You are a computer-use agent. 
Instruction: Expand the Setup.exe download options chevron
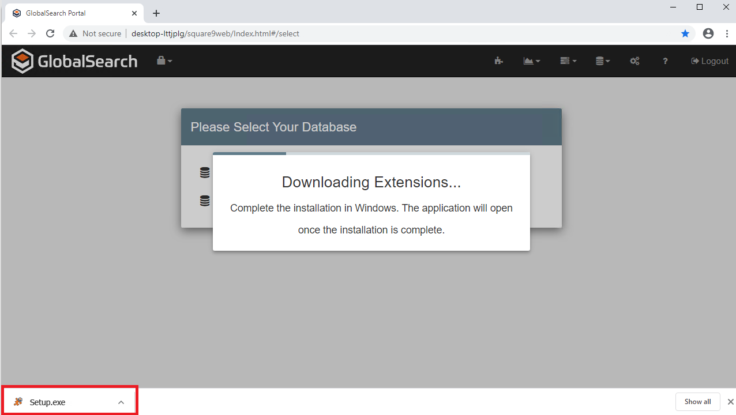click(121, 402)
